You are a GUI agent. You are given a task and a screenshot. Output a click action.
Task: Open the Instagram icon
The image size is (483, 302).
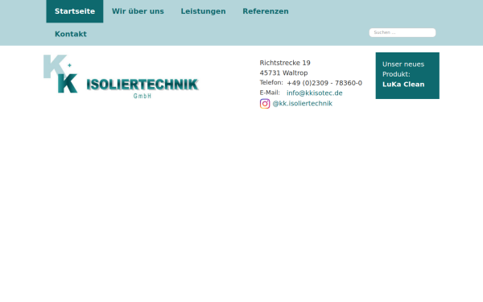pos(265,104)
